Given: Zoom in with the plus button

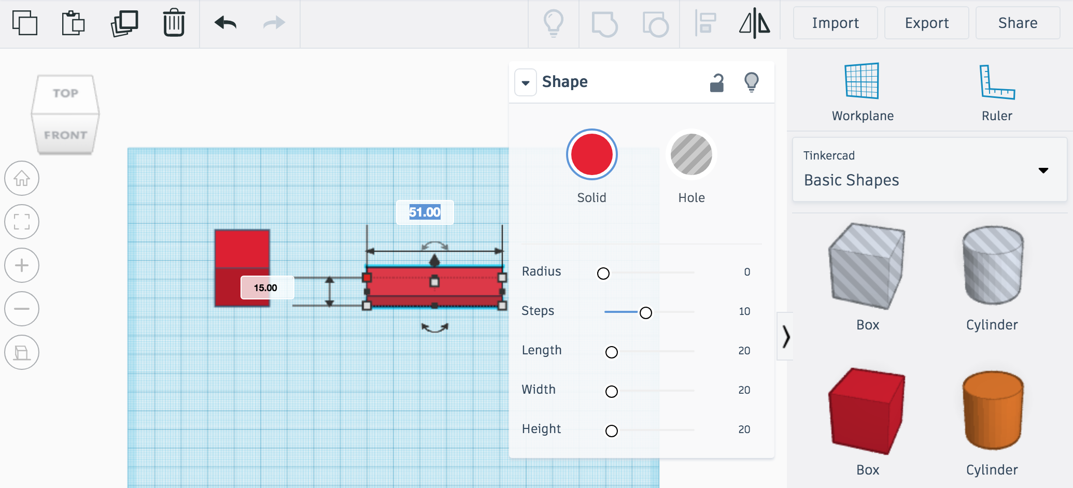Looking at the screenshot, I should pos(22,265).
